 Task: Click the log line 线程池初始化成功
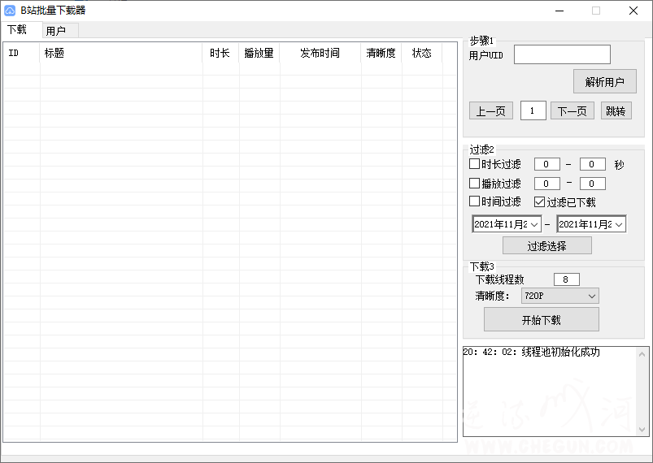click(560, 352)
